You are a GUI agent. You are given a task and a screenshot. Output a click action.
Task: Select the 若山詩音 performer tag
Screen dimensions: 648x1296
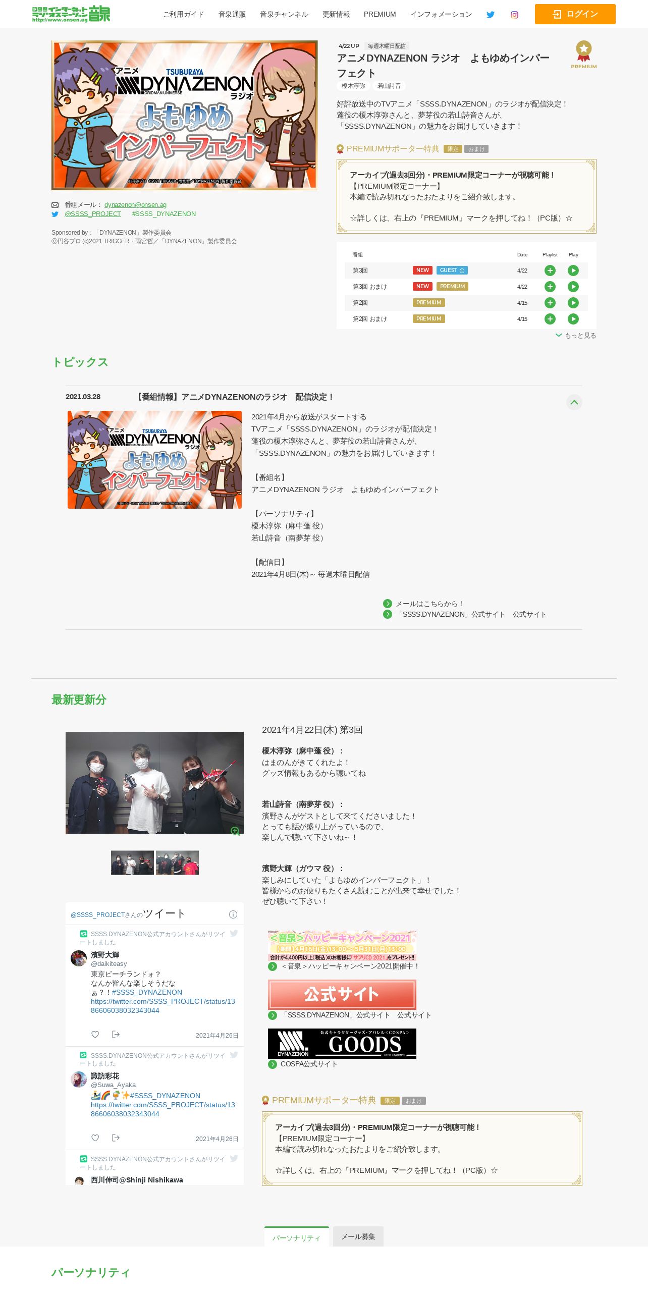389,86
